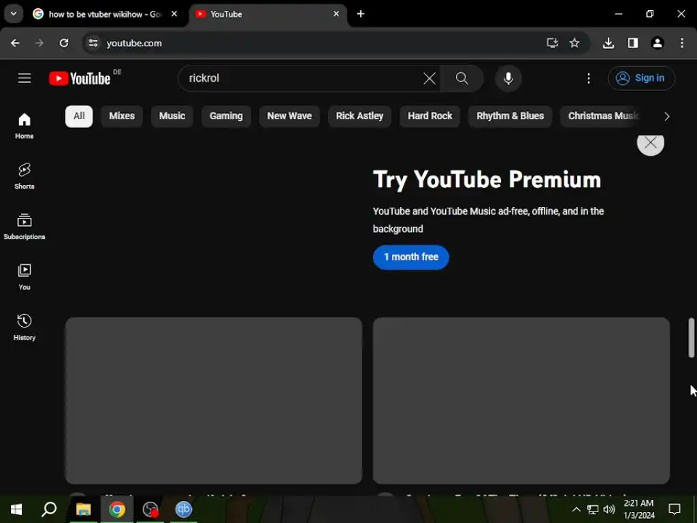This screenshot has width=697, height=523.
Task: Open Chrome profile avatar
Action: click(658, 43)
